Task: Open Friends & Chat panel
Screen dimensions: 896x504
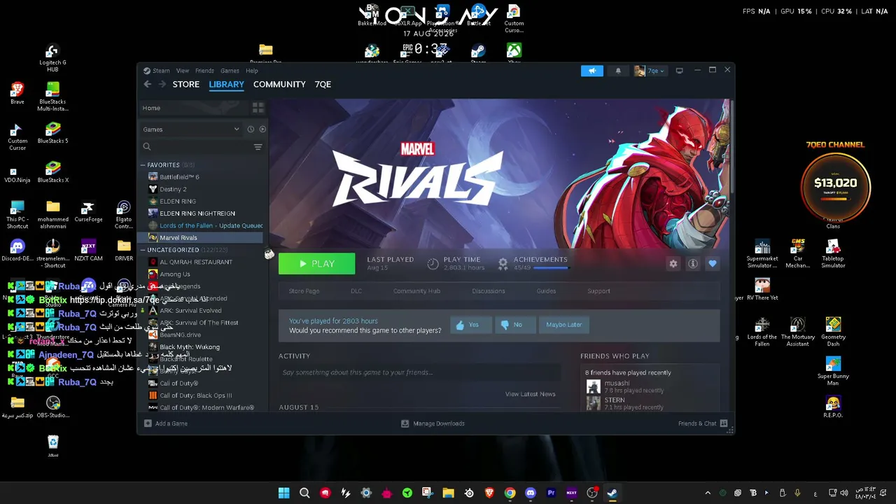Action: [x=703, y=423]
